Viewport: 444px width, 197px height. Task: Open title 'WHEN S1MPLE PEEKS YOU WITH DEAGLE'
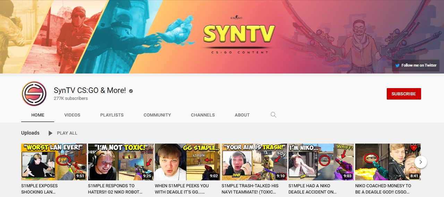click(x=182, y=189)
